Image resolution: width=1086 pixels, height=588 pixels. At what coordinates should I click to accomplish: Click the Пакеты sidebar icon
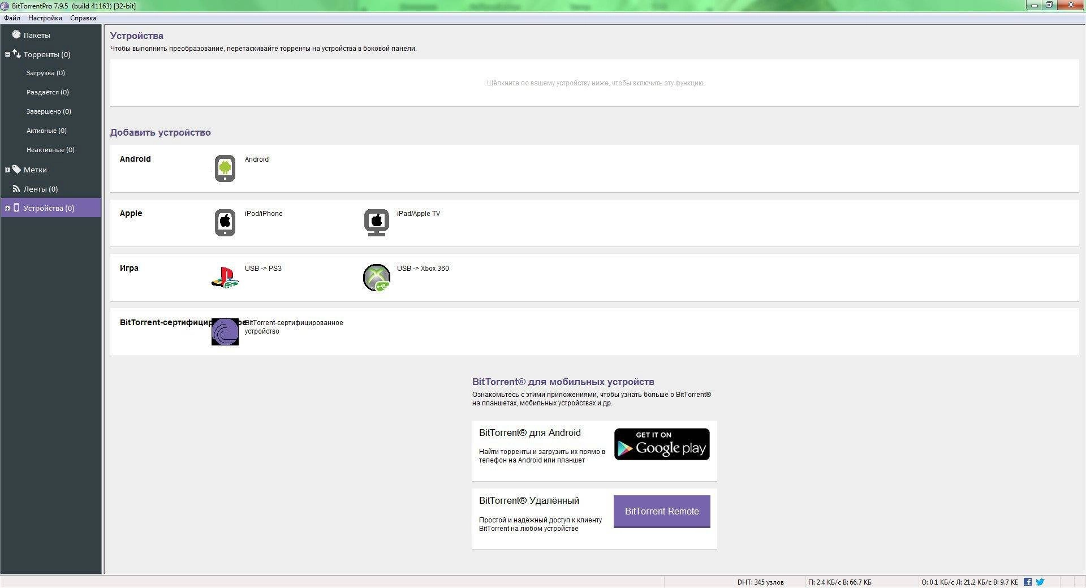pos(16,34)
